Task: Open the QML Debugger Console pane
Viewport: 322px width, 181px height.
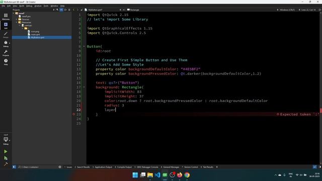Action: [x=146, y=167]
